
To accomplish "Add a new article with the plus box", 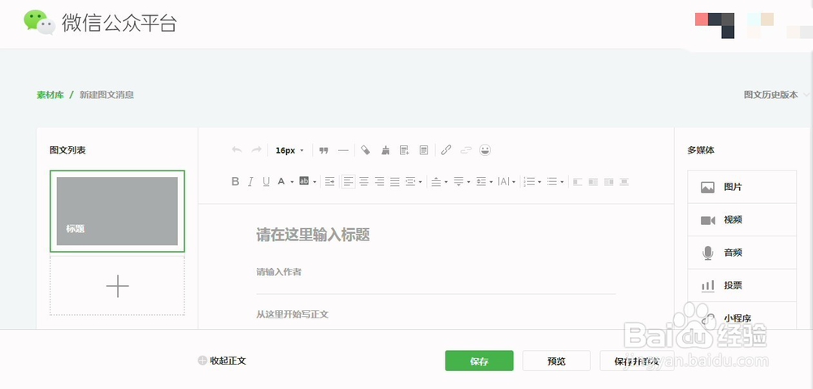I will pos(117,286).
